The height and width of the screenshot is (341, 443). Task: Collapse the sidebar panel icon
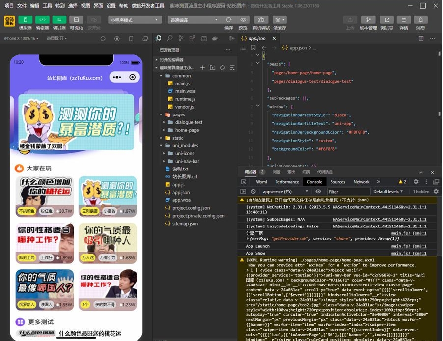[x=232, y=38]
